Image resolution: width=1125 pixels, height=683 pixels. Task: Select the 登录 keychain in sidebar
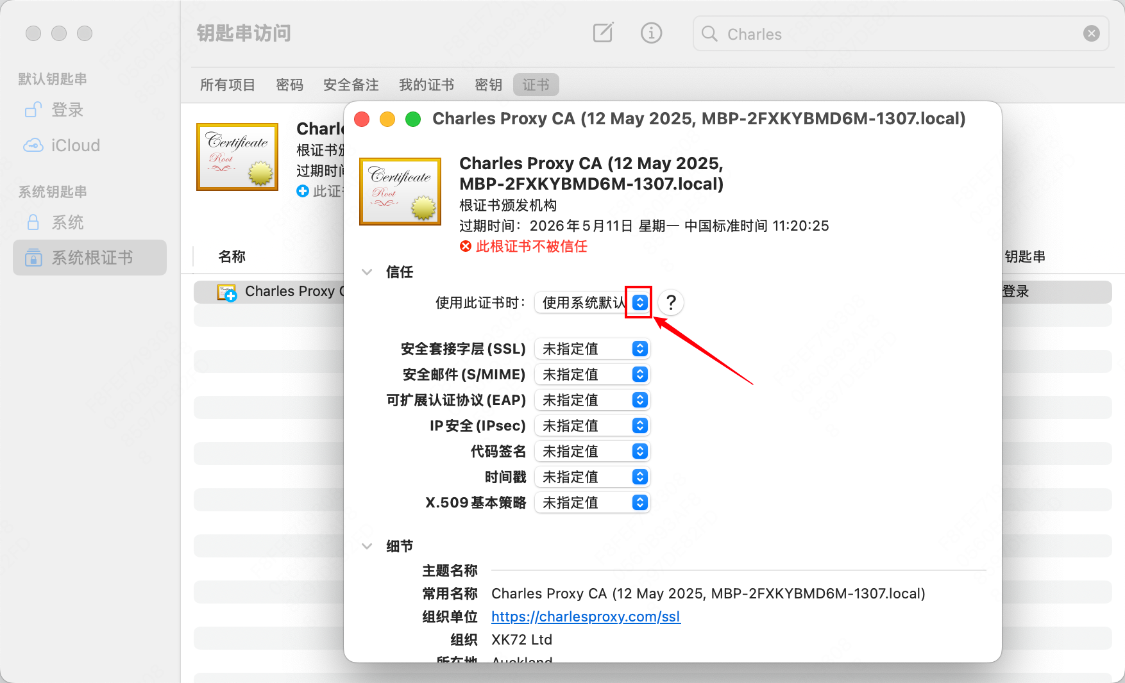tap(90, 110)
